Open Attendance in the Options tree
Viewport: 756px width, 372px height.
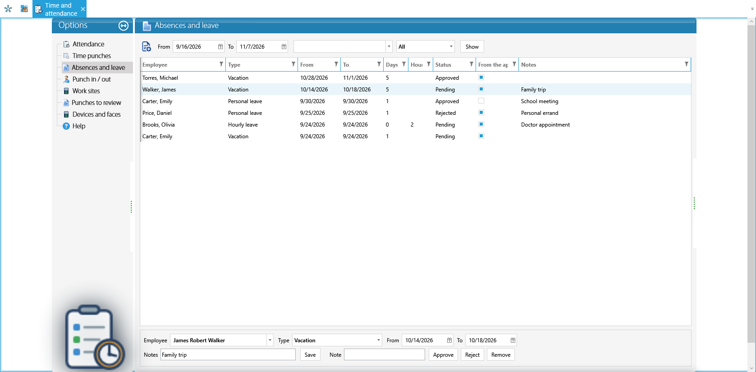(x=88, y=44)
